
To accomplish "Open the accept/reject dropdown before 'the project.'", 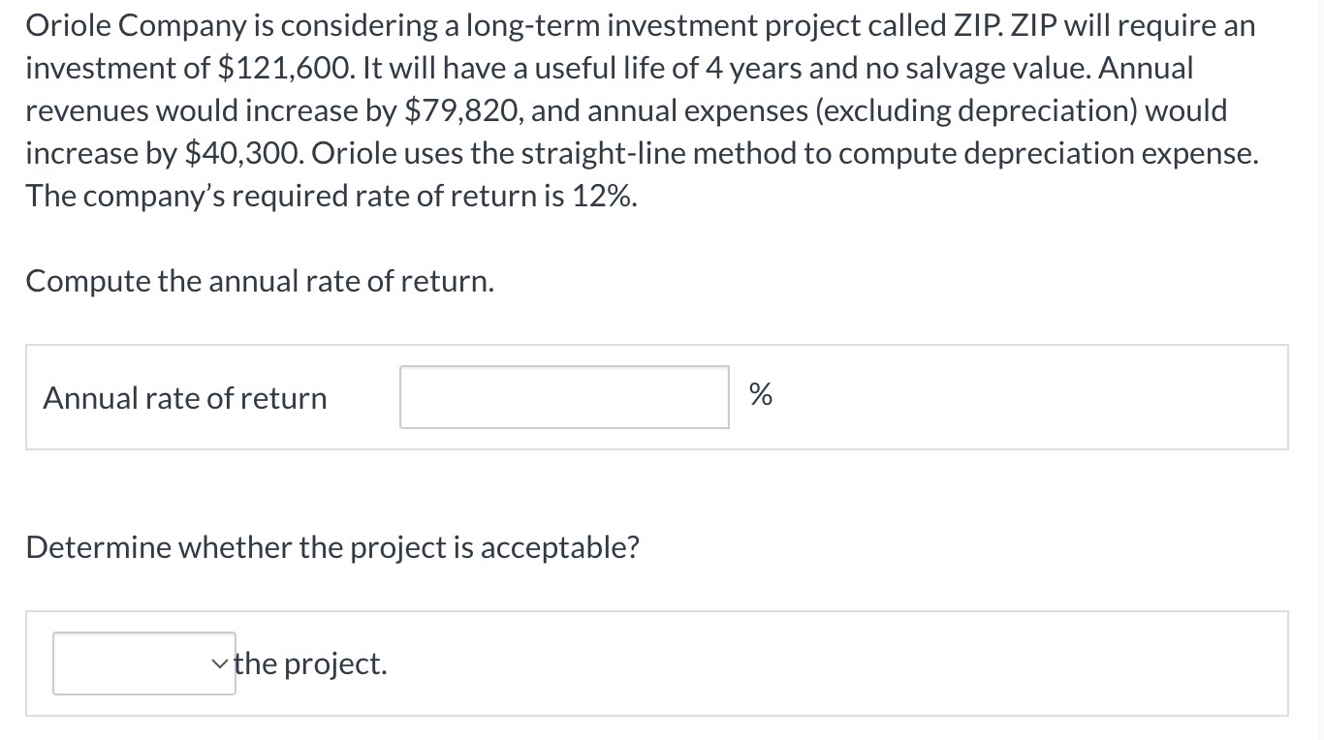I will coord(143,663).
